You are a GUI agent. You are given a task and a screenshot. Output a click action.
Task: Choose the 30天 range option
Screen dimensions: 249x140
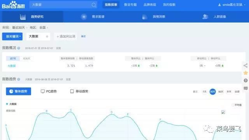click(213, 92)
